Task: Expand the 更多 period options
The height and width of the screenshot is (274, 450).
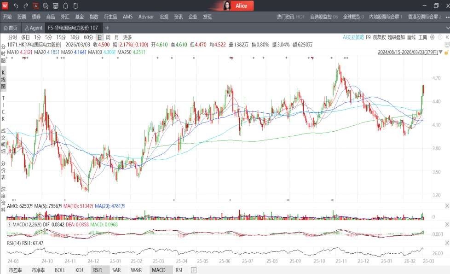Action: tap(127, 37)
